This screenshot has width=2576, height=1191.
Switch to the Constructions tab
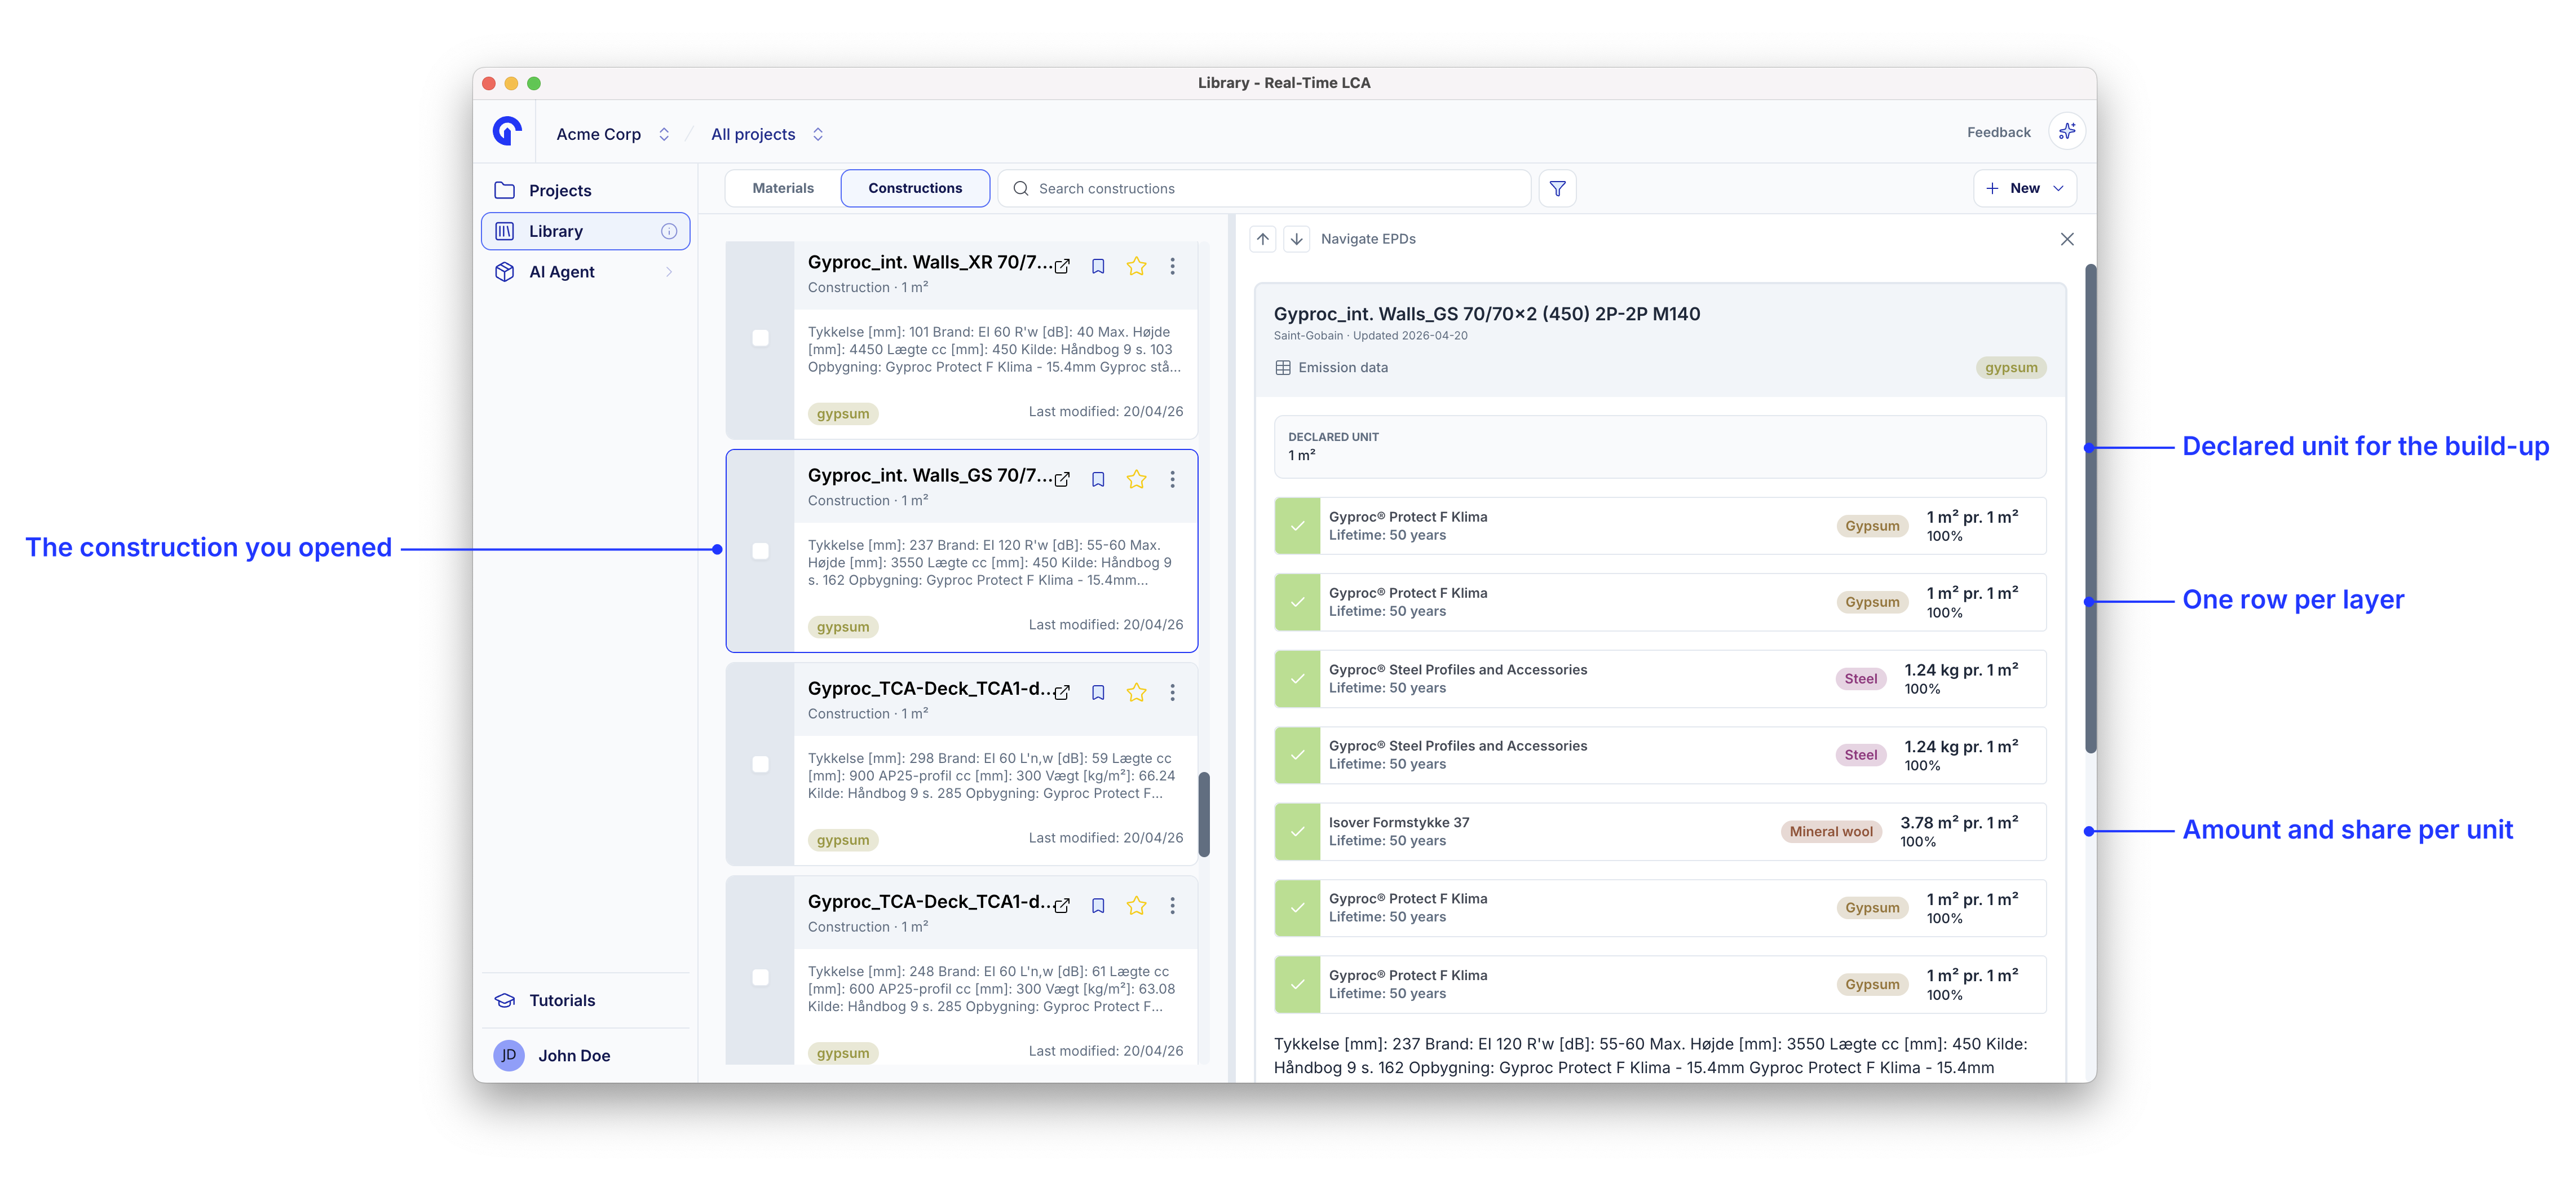click(x=915, y=188)
